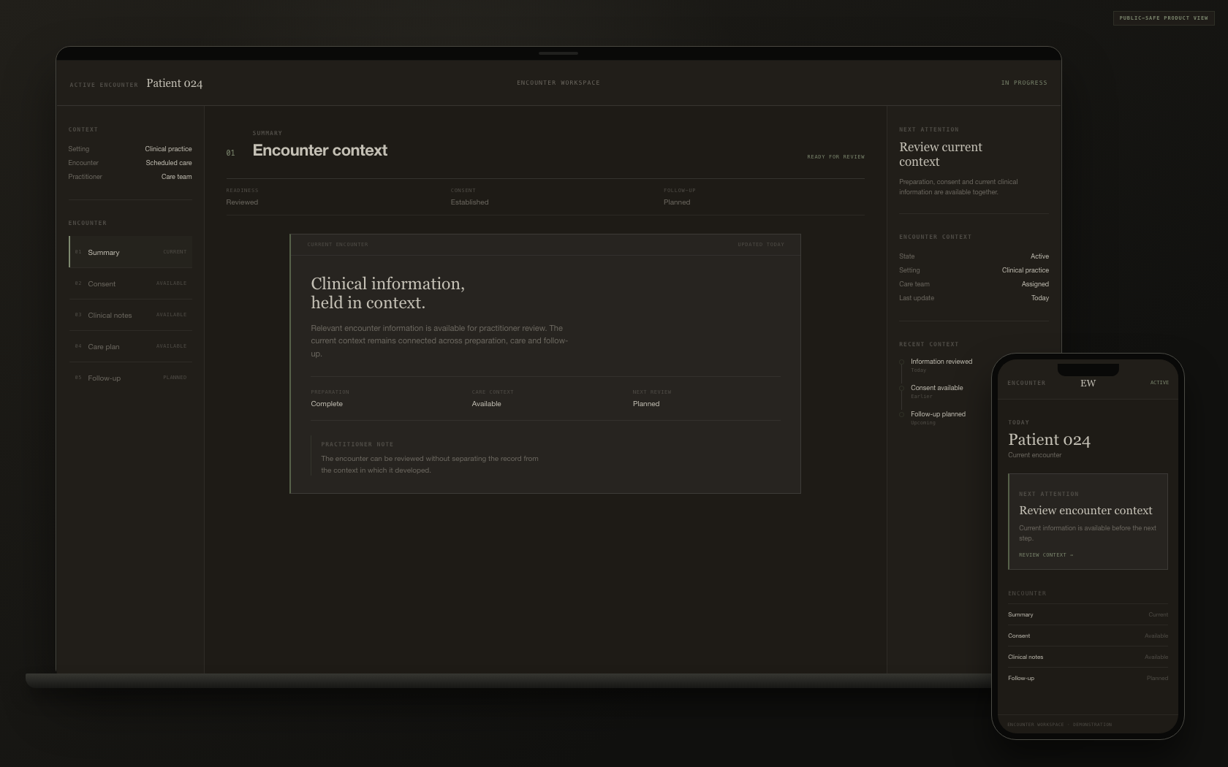Tap the EW logo on the phone

click(x=1088, y=383)
